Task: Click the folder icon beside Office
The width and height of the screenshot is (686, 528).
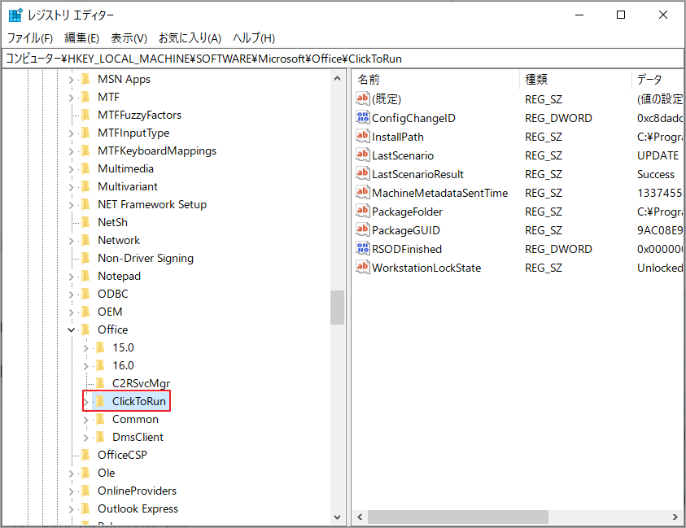Action: 86,329
